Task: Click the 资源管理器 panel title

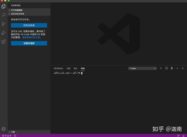Action: (x=16, y=5)
